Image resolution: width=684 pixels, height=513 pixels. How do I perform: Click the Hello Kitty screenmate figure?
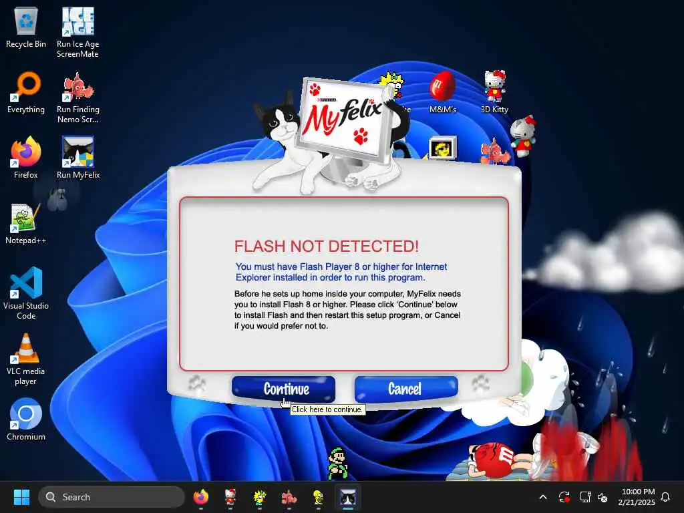click(x=522, y=136)
